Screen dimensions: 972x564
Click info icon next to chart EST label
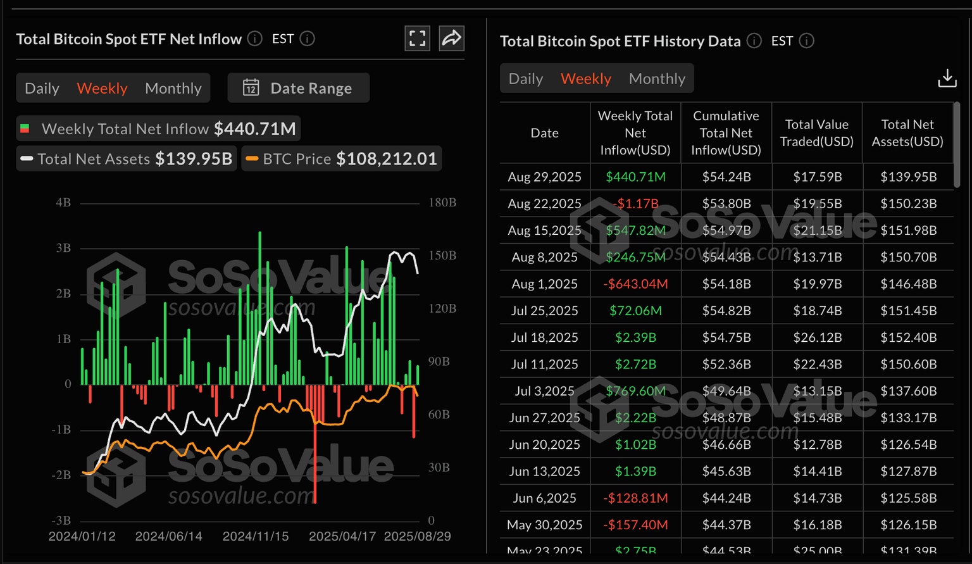(x=308, y=39)
